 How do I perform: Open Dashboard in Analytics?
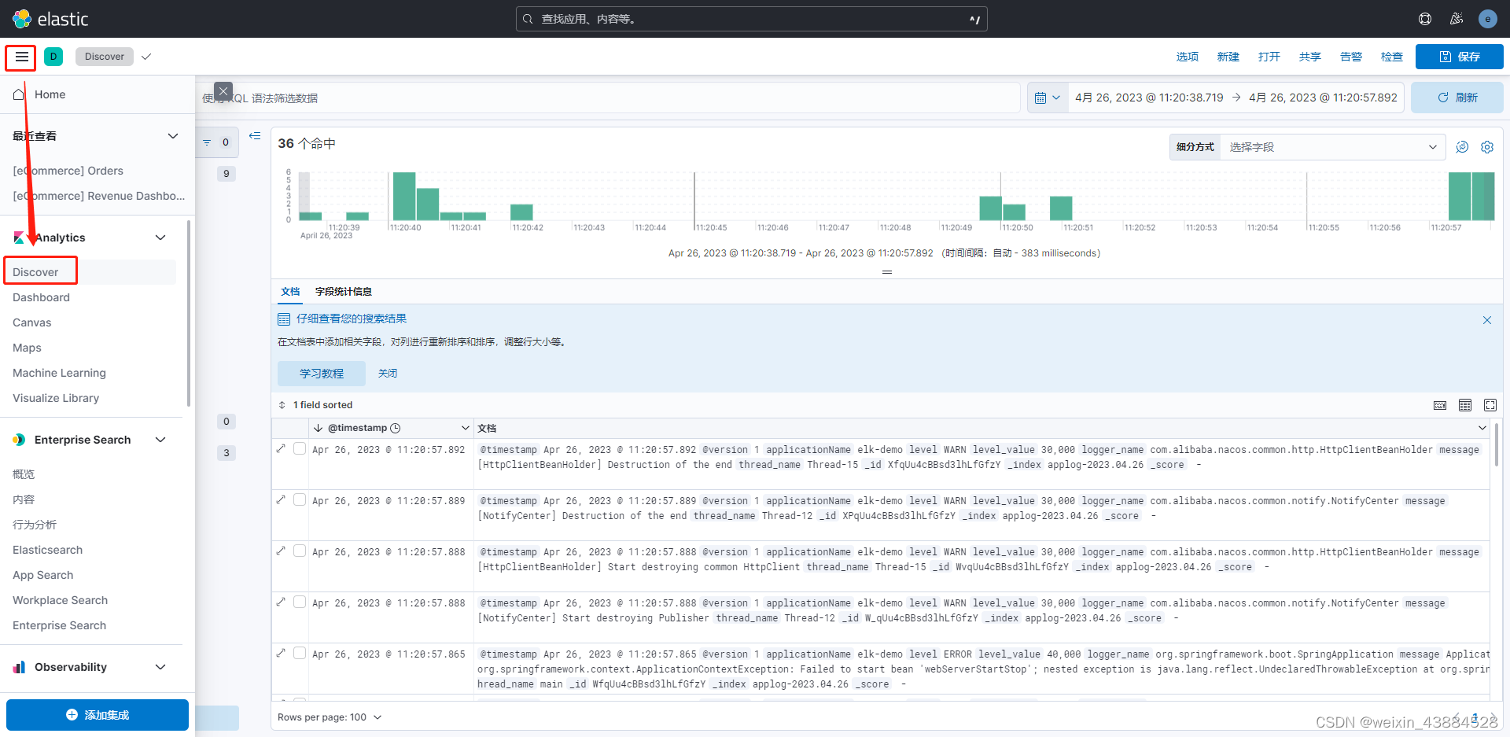tap(41, 297)
